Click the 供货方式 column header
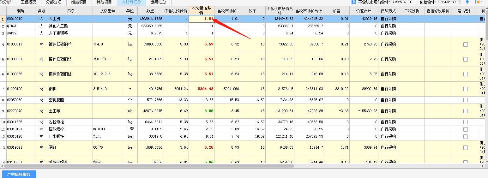 tap(389, 11)
